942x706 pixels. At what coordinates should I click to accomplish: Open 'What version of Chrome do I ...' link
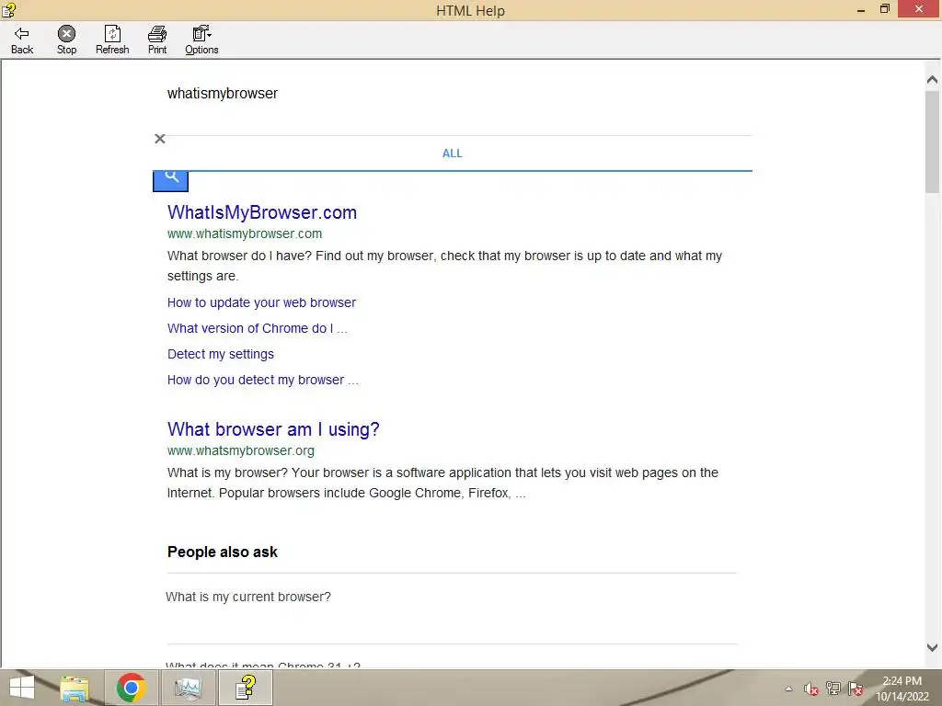pyautogui.click(x=258, y=328)
